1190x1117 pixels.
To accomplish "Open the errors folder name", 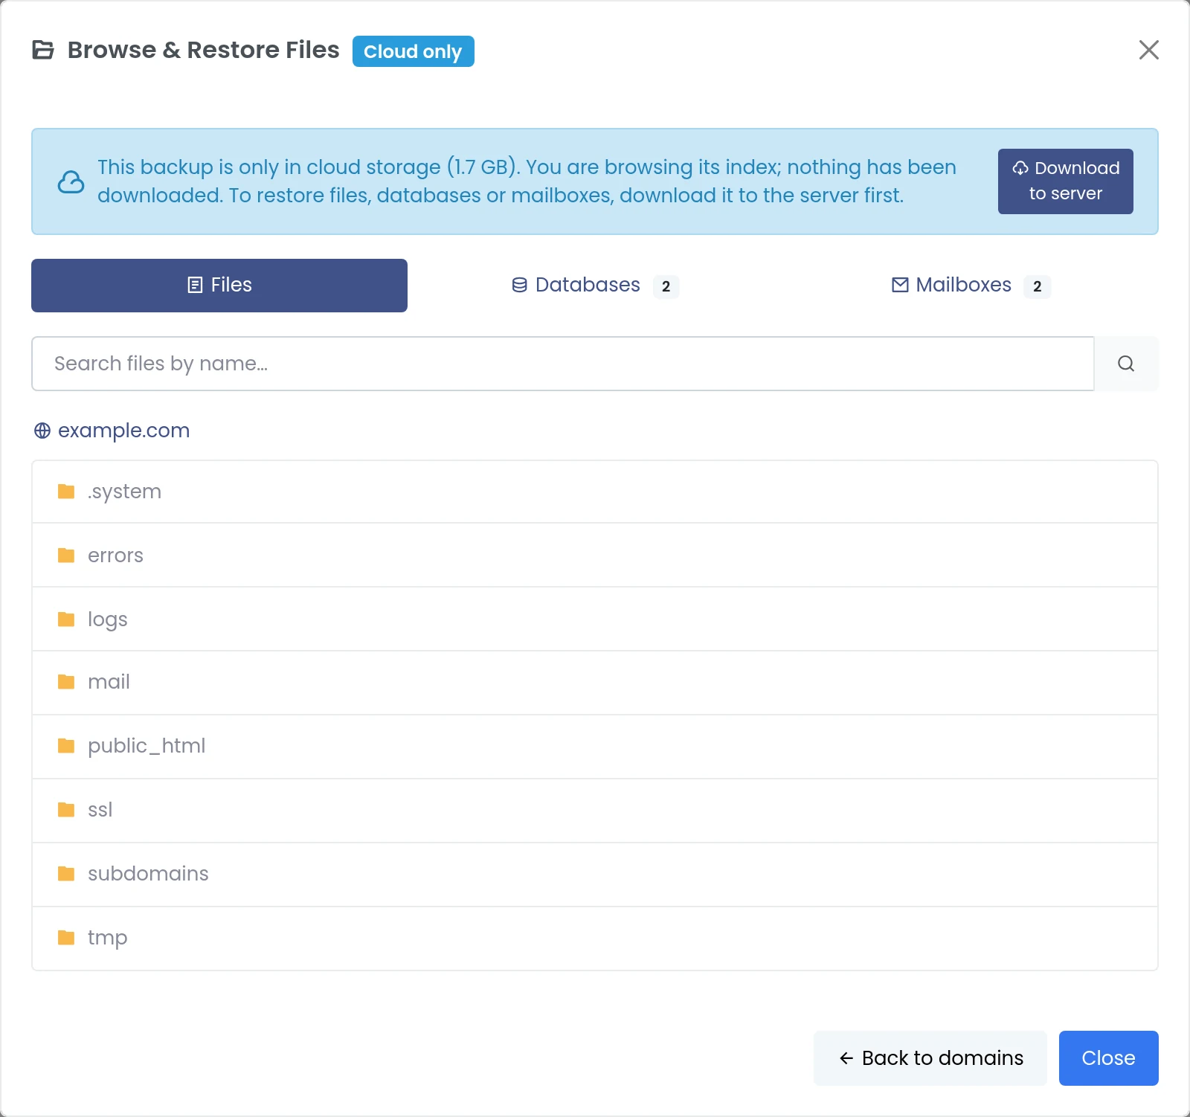I will (x=115, y=556).
